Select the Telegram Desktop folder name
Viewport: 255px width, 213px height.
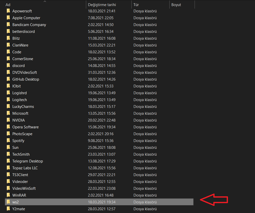point(28,161)
